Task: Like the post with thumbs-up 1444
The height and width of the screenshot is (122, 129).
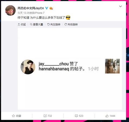Action: point(110,116)
